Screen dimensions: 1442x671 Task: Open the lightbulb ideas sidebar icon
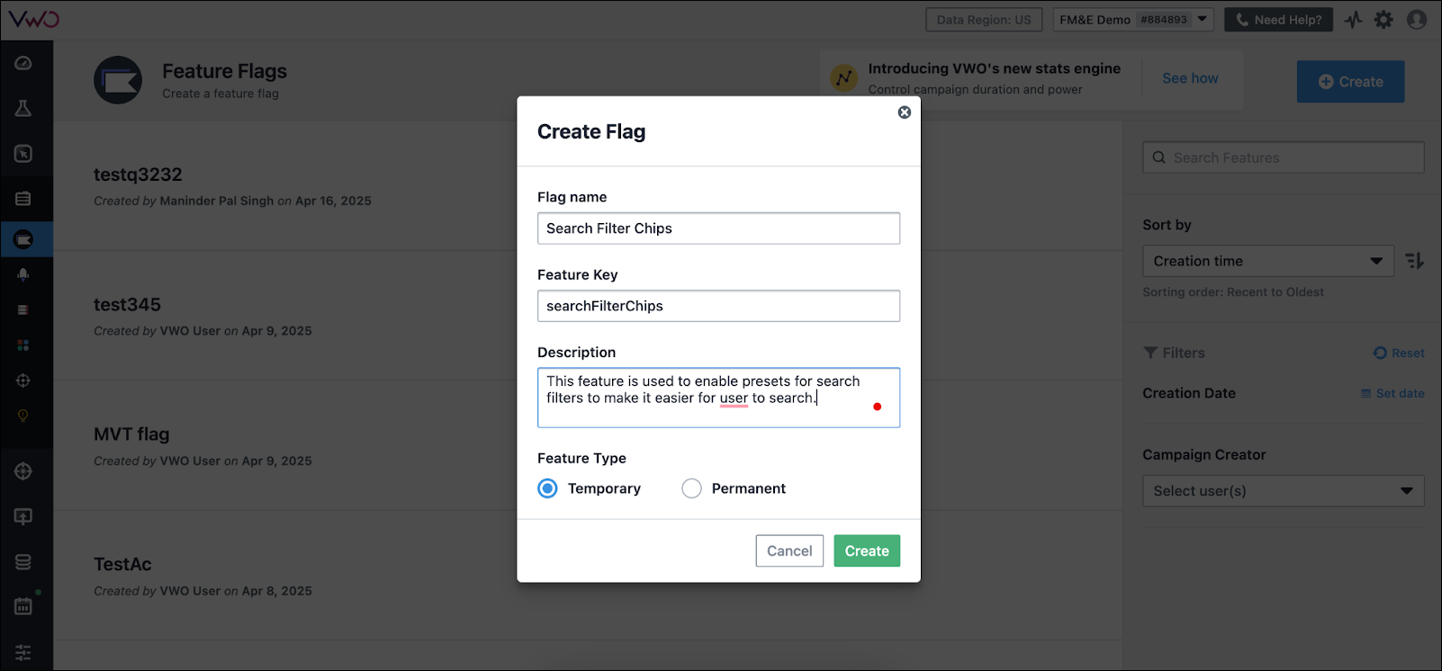click(x=23, y=416)
